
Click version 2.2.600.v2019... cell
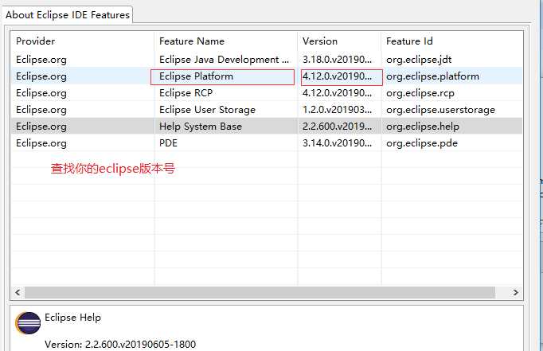(337, 127)
